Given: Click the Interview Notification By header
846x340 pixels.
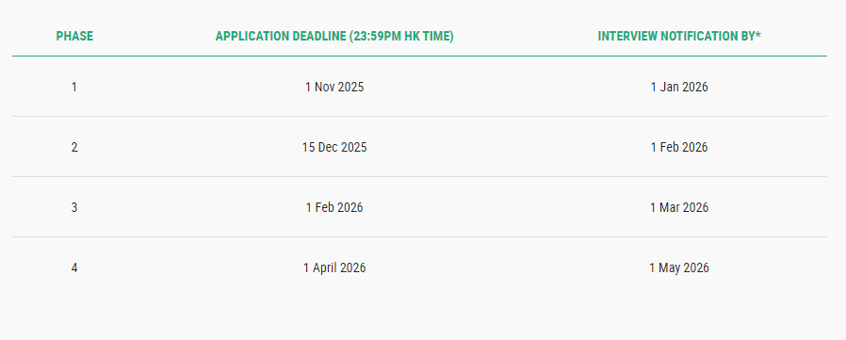Looking at the screenshot, I should click(x=679, y=36).
